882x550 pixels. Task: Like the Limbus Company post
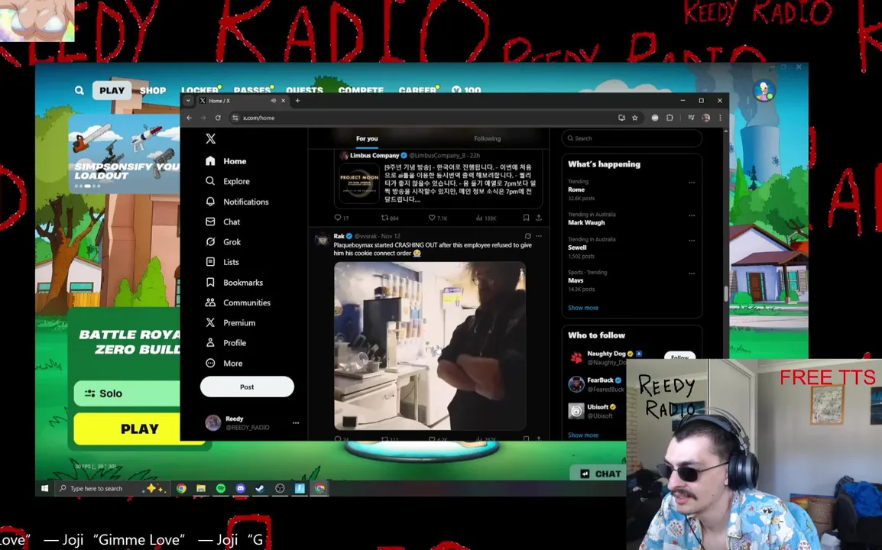[x=438, y=218]
